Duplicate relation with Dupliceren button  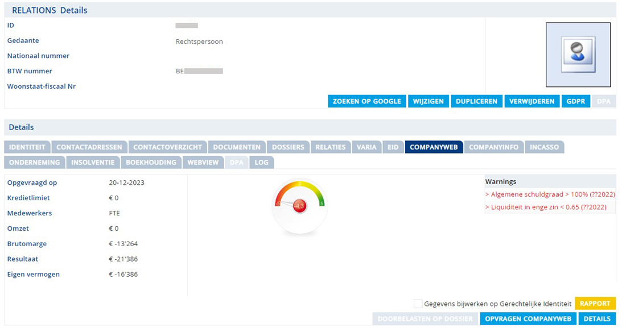point(476,101)
